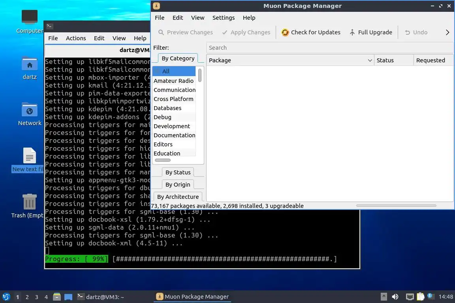Viewport: 455px width, 303px height.
Task: Open Muon File menu
Action: (160, 18)
